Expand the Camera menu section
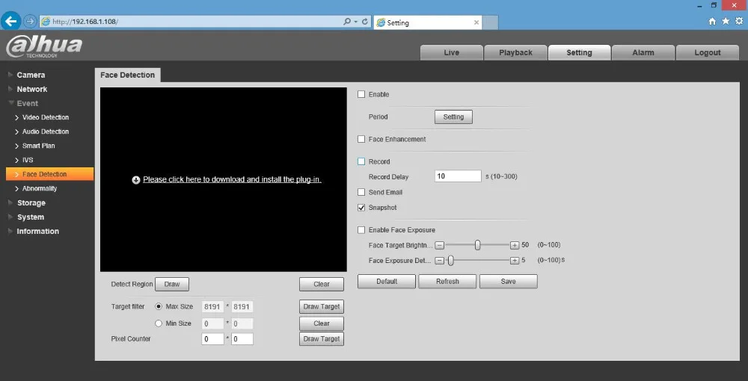Viewport: 748px width, 381px height. click(x=31, y=75)
